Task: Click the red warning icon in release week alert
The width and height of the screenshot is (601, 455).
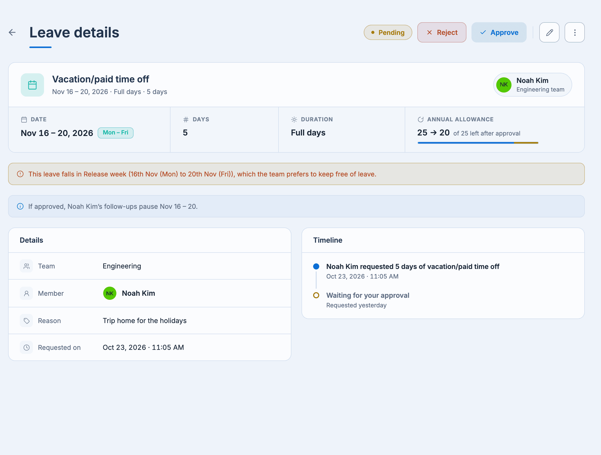Action: [x=20, y=174]
